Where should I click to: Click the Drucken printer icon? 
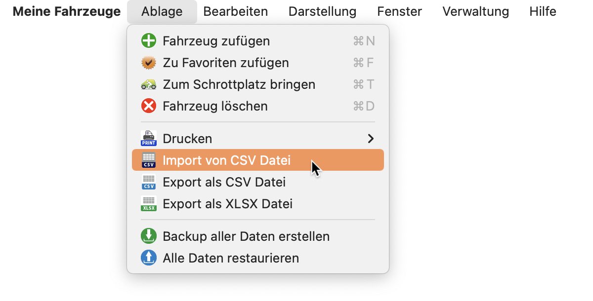tap(149, 139)
